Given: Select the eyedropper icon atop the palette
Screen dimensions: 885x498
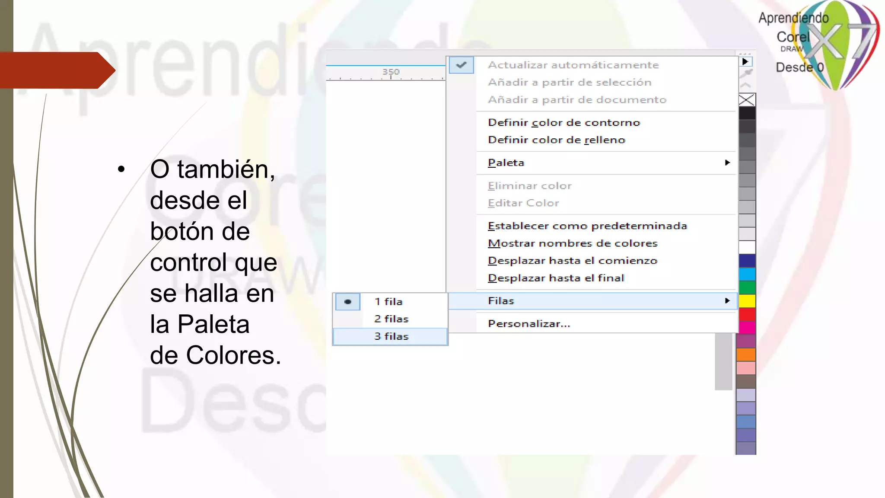Looking at the screenshot, I should [x=747, y=73].
